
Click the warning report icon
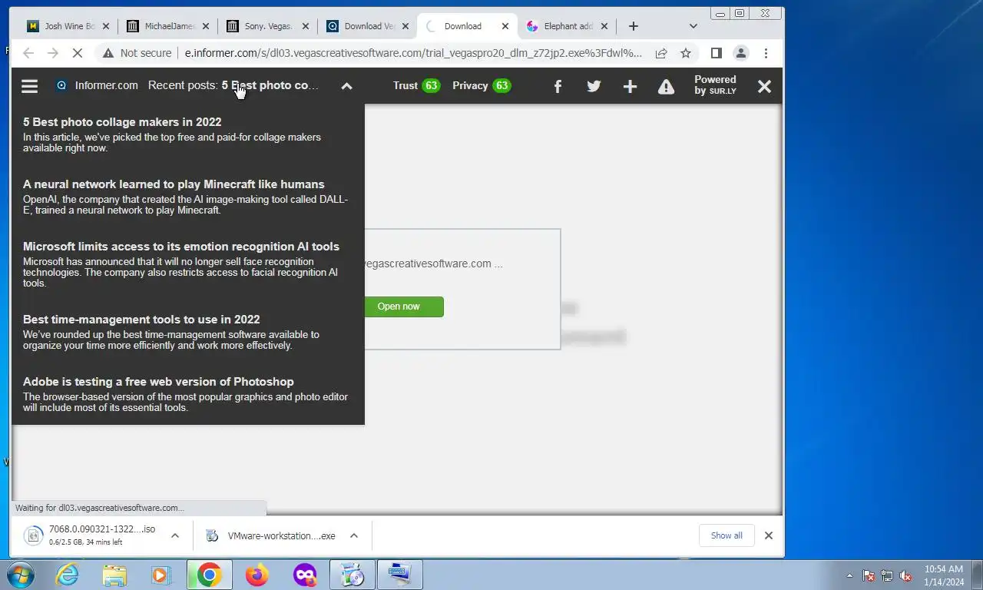pos(666,86)
